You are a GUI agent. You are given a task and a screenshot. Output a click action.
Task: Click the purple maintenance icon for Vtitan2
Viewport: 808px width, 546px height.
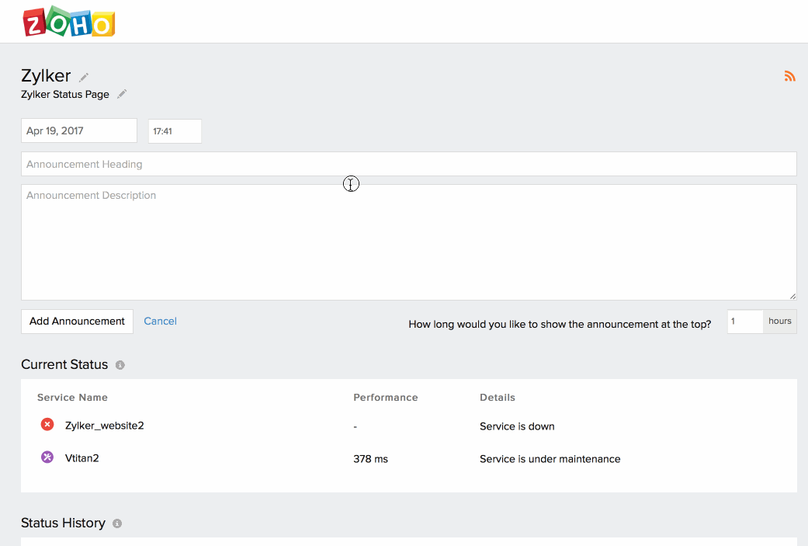click(47, 457)
